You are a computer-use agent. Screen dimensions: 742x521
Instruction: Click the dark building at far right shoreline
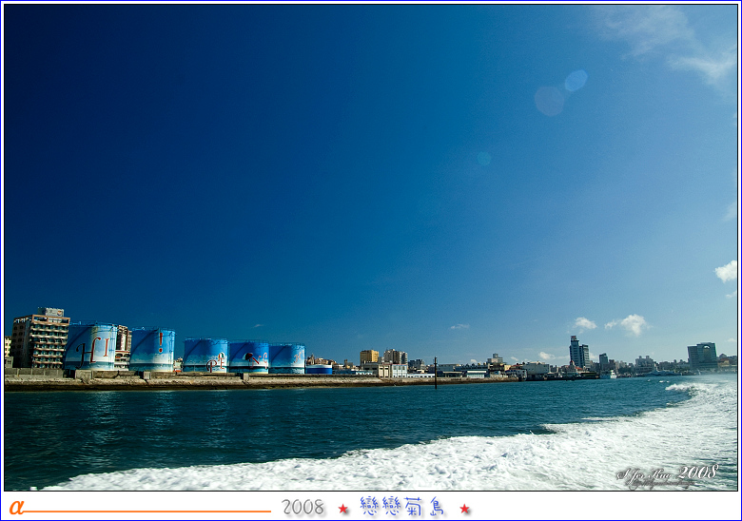pos(702,355)
